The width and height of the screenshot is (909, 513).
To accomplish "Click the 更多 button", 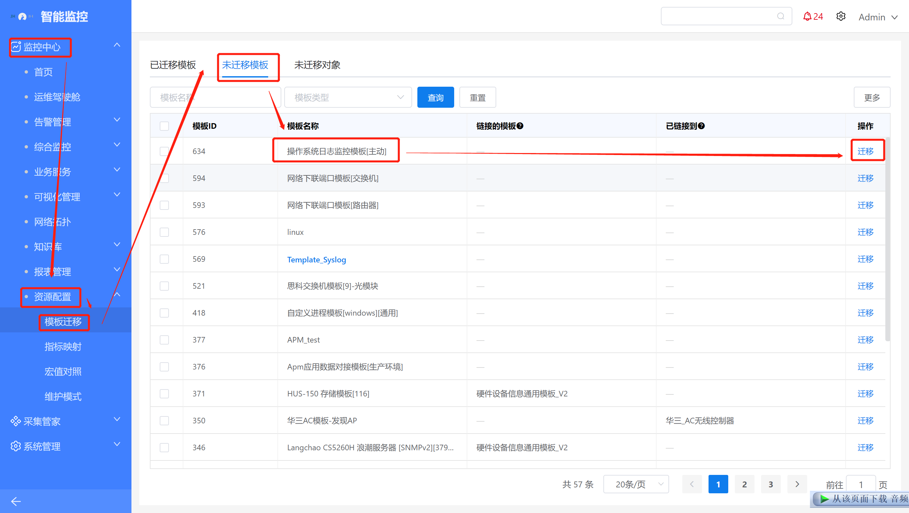I will (x=872, y=97).
